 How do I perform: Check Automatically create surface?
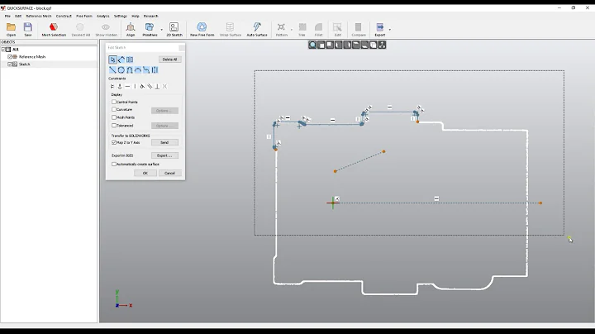tap(114, 164)
